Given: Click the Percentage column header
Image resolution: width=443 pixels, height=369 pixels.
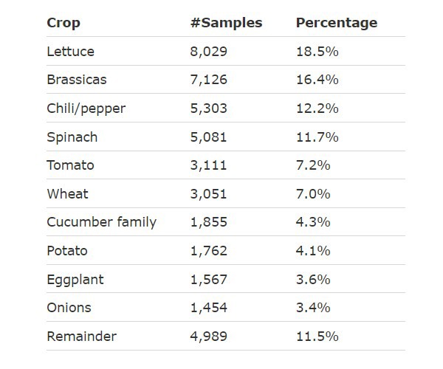Looking at the screenshot, I should click(336, 23).
